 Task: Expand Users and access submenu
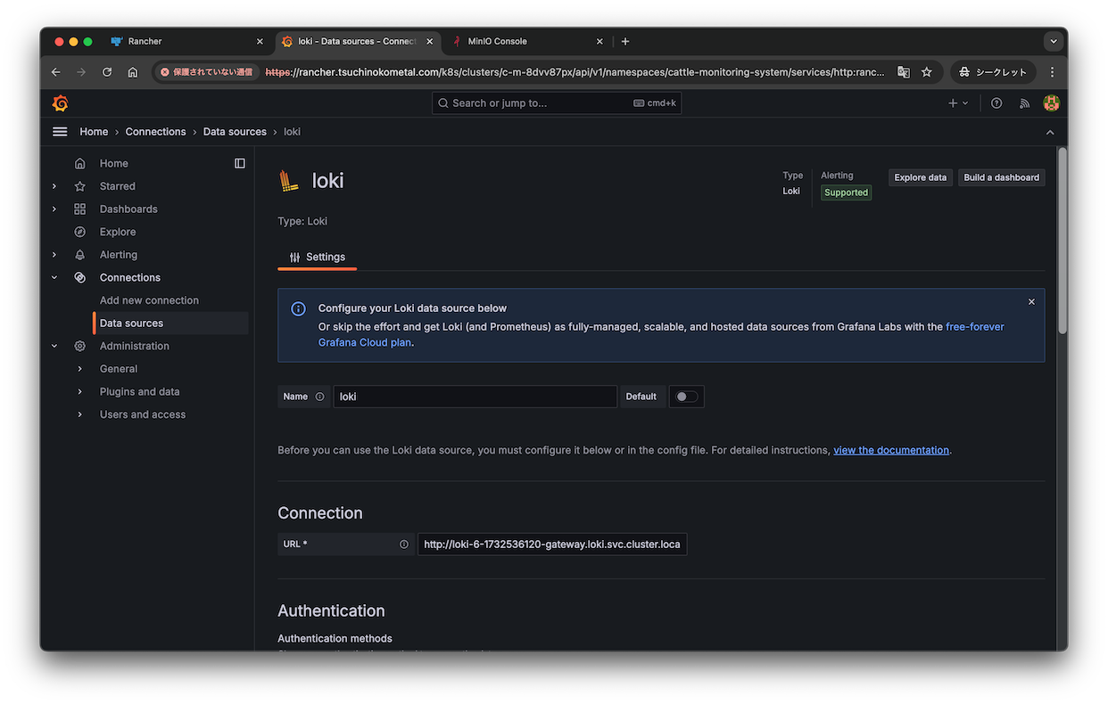point(80,414)
